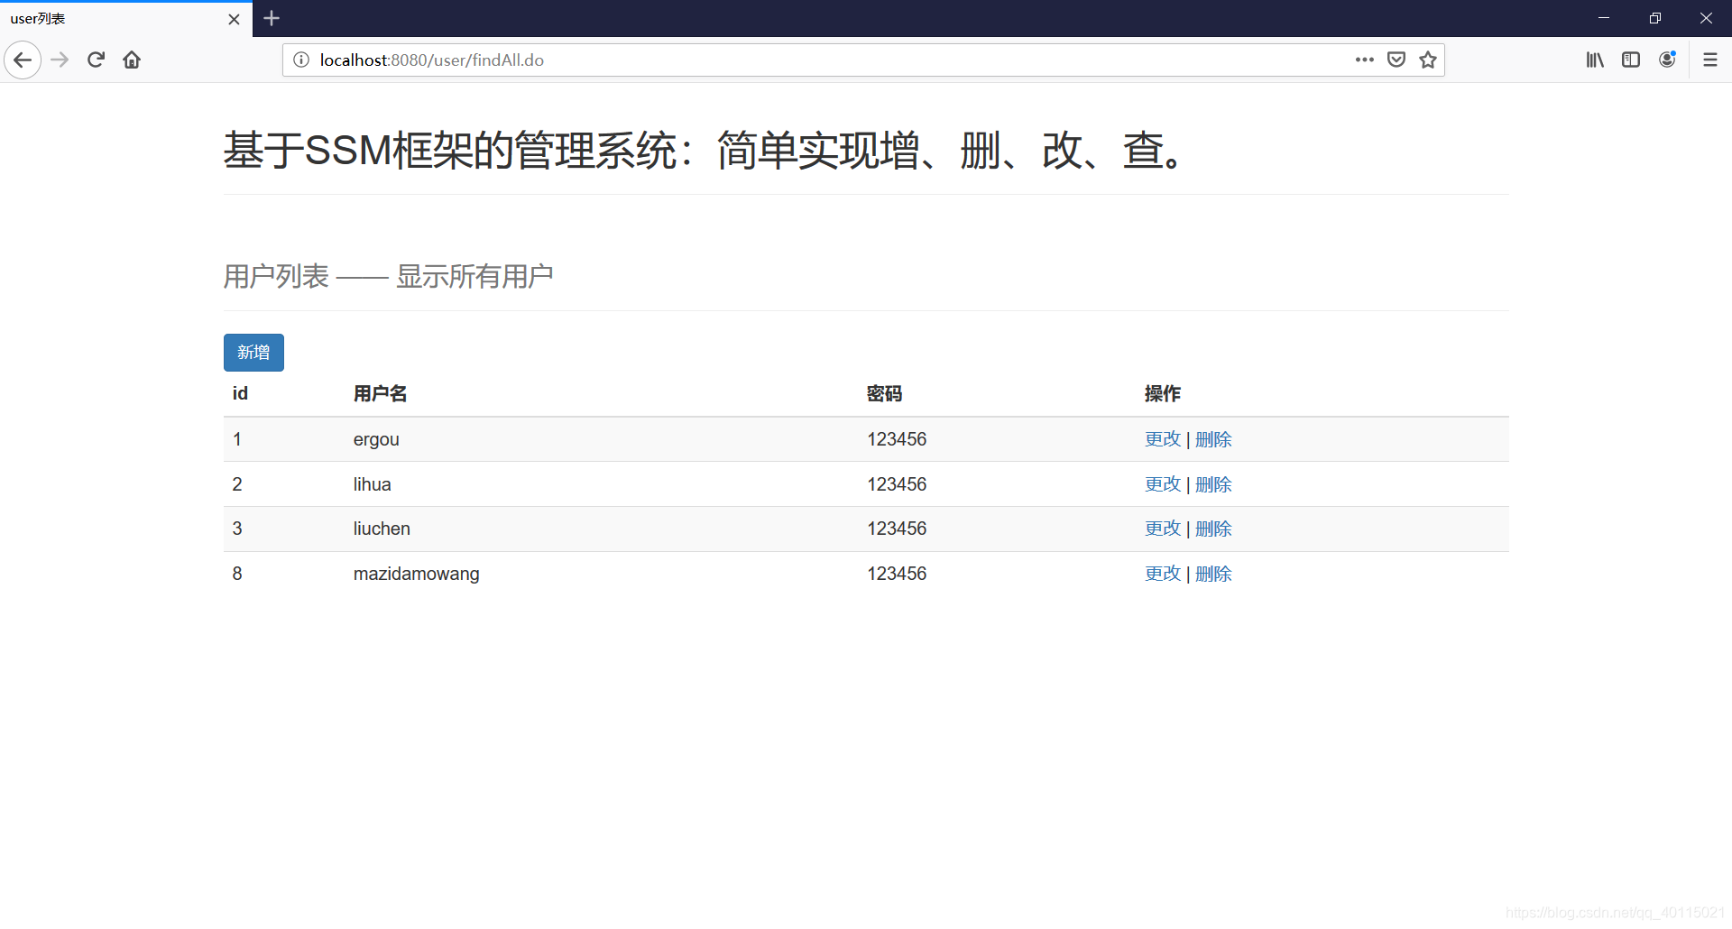
Task: Click the id column header
Action: point(240,393)
